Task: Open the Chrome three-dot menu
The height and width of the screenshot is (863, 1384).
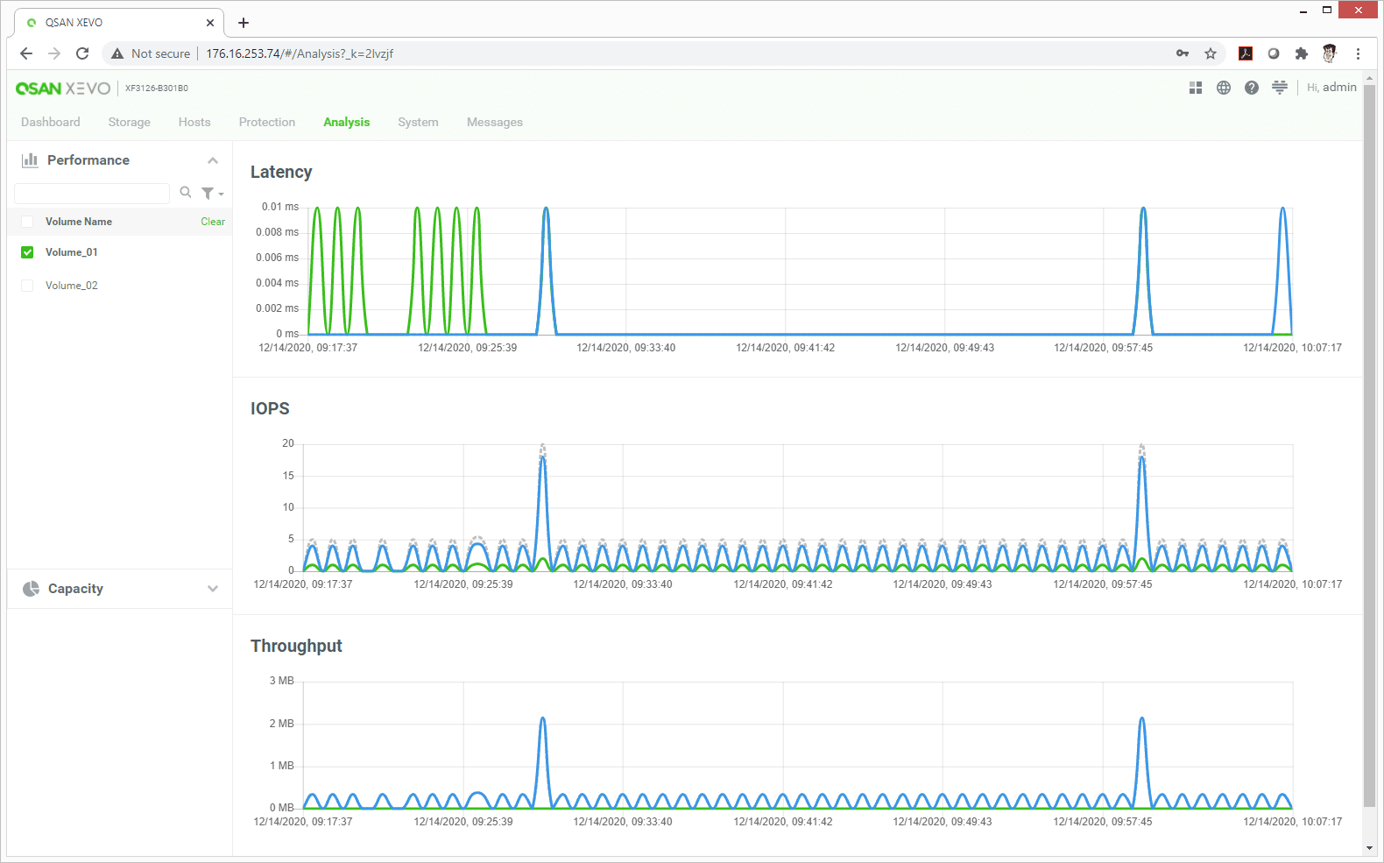Action: click(x=1358, y=53)
